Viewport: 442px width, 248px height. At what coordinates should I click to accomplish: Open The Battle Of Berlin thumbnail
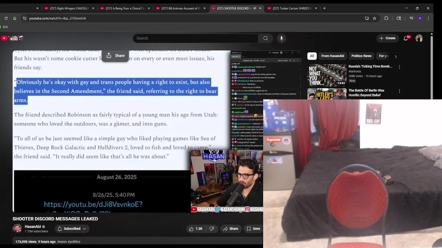[x=327, y=94]
